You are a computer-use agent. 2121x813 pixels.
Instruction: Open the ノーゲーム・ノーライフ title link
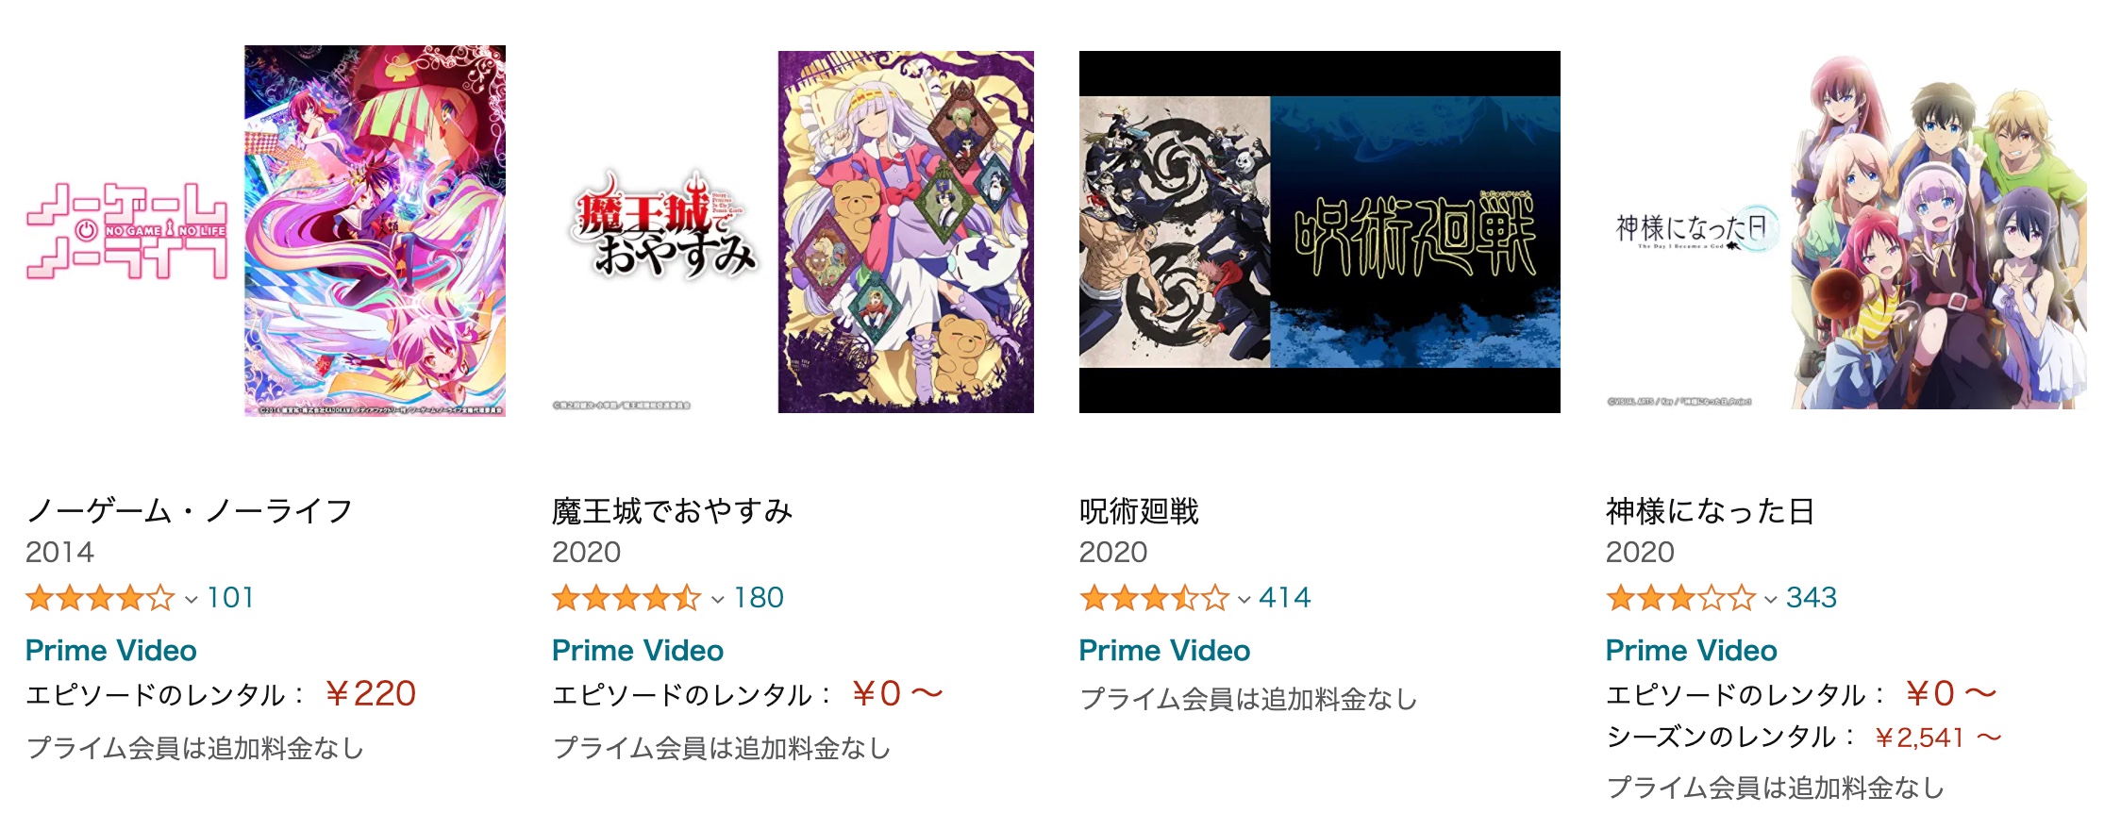click(x=190, y=511)
